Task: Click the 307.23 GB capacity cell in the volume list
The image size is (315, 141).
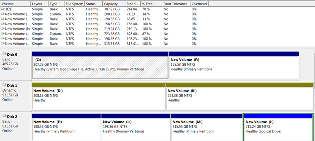Action: coord(112,9)
